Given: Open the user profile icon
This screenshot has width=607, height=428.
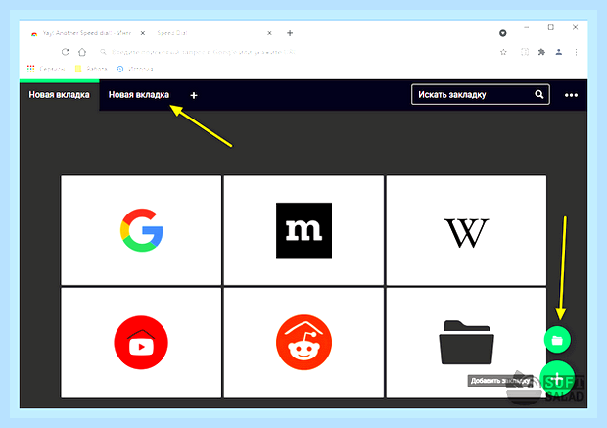Looking at the screenshot, I should tap(559, 52).
